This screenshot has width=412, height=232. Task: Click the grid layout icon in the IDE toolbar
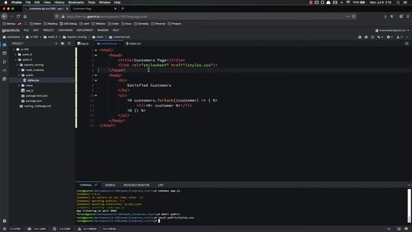coord(372,37)
